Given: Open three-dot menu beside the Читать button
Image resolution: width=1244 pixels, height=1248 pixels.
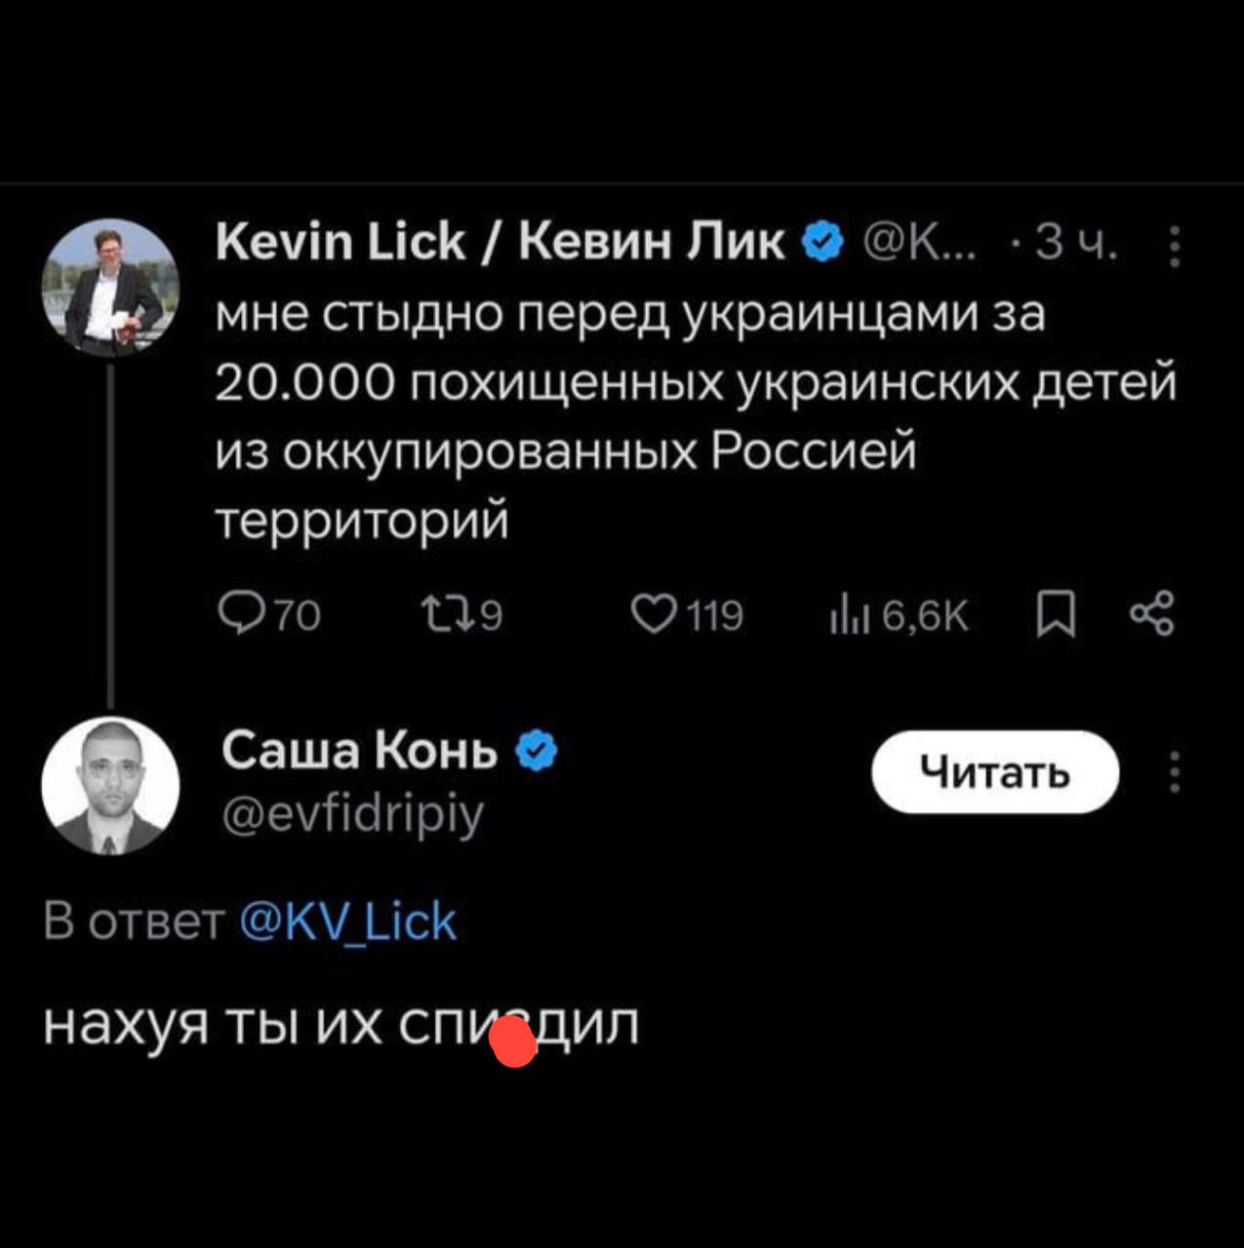Looking at the screenshot, I should [1175, 772].
